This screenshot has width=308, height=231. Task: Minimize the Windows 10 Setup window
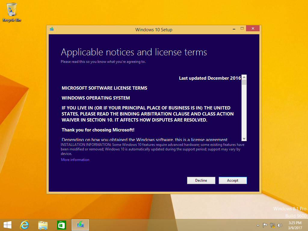tap(234, 29)
